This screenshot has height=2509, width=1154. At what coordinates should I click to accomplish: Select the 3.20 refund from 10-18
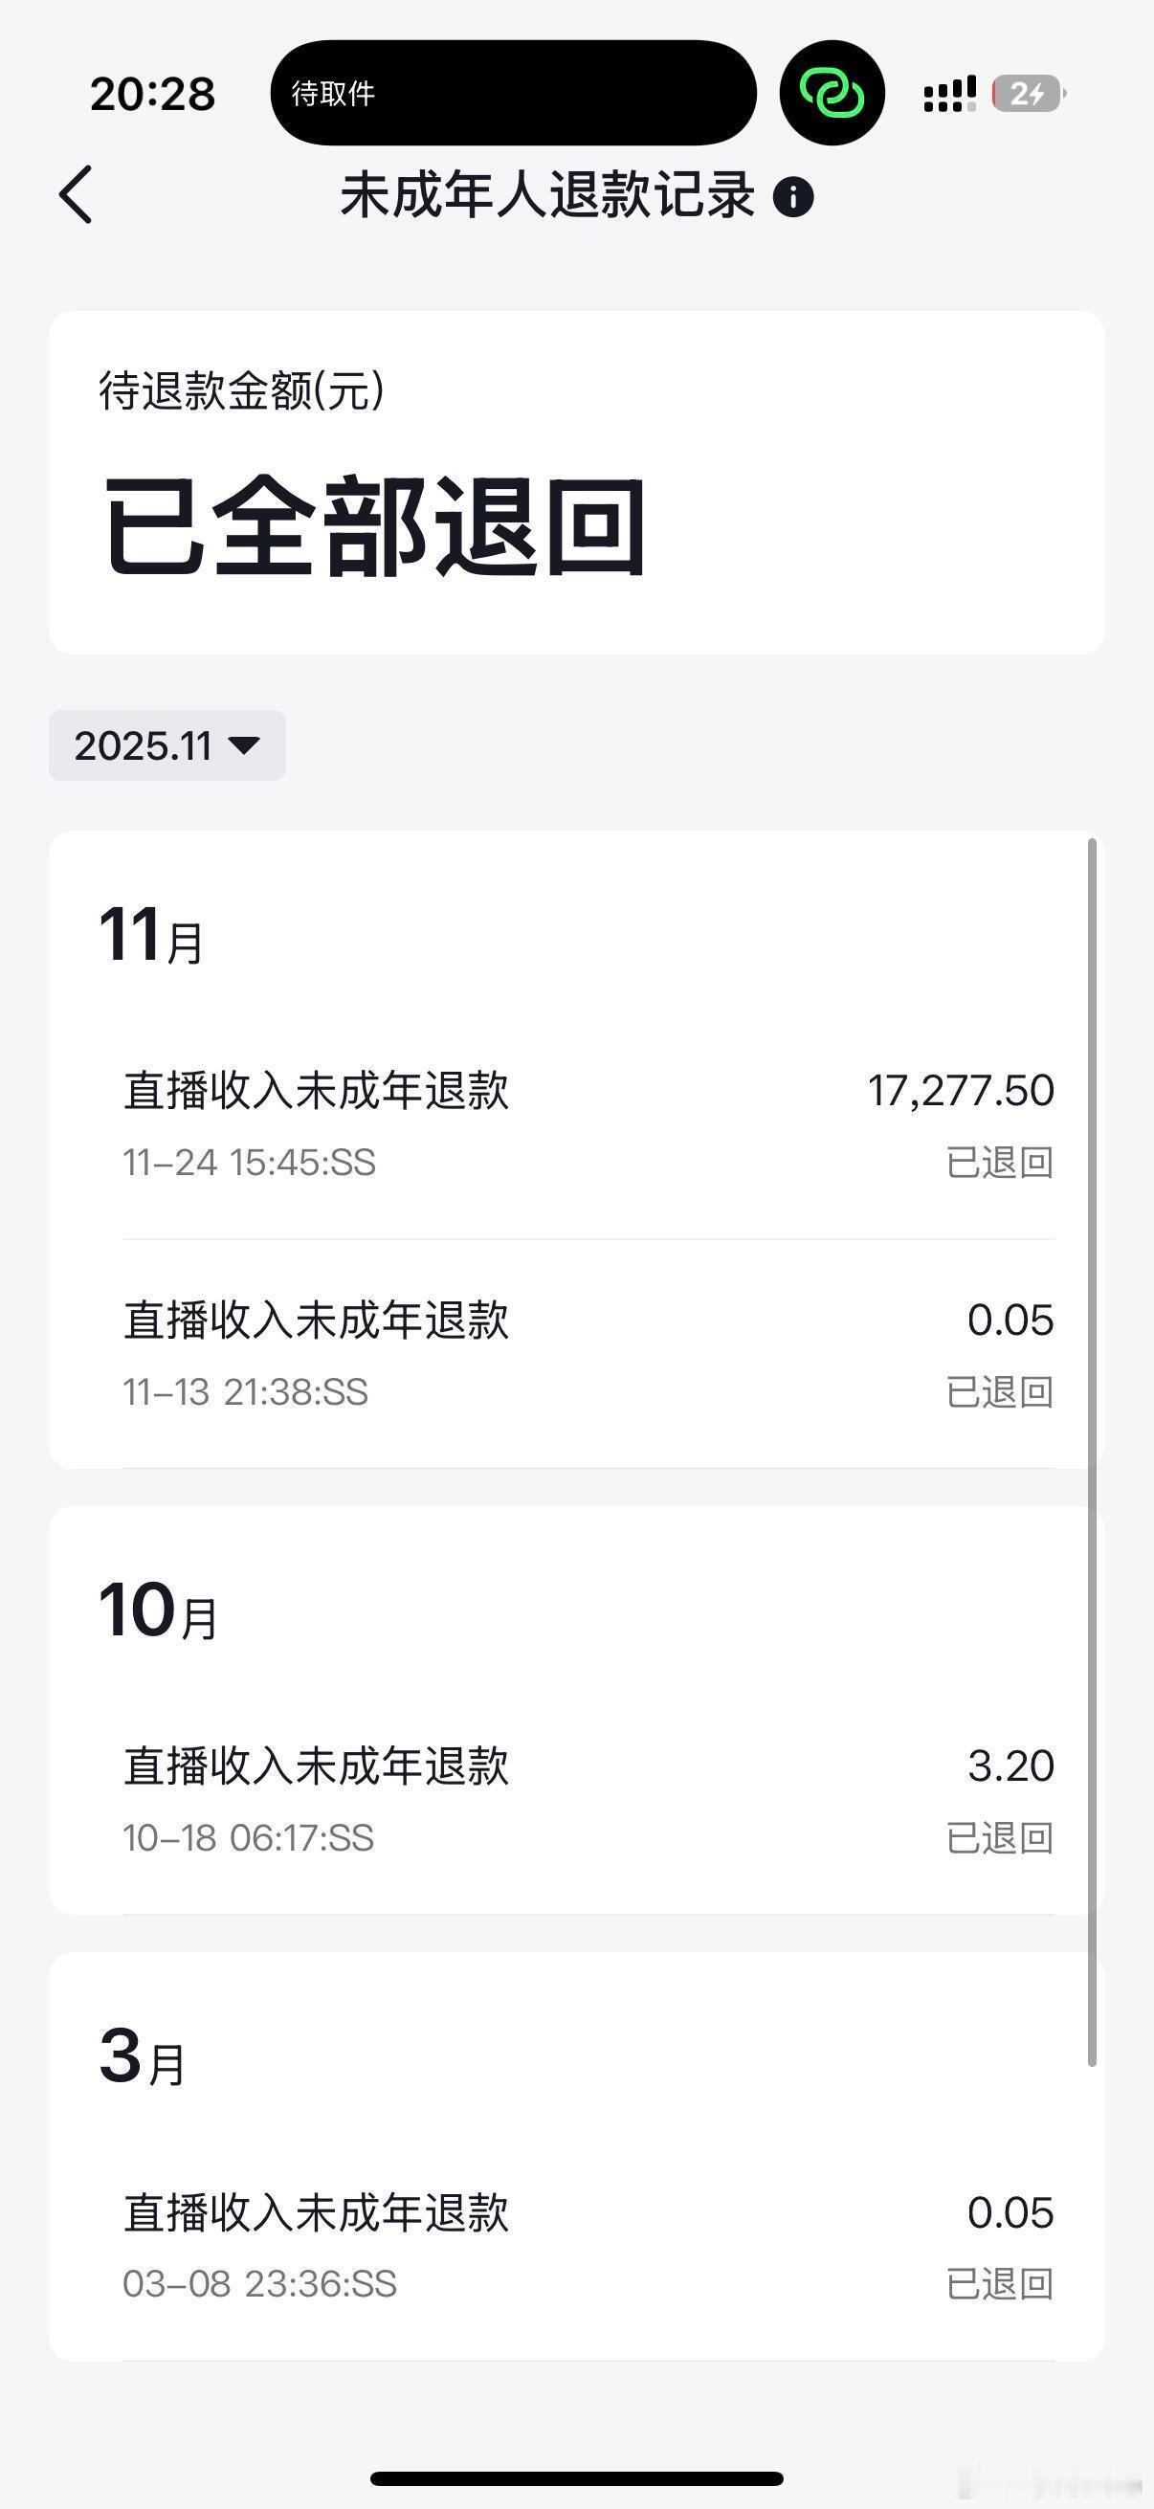tap(588, 1800)
